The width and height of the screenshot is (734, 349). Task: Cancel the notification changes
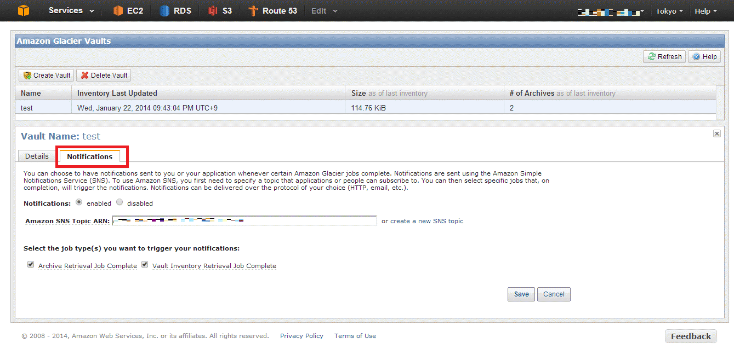[554, 294]
